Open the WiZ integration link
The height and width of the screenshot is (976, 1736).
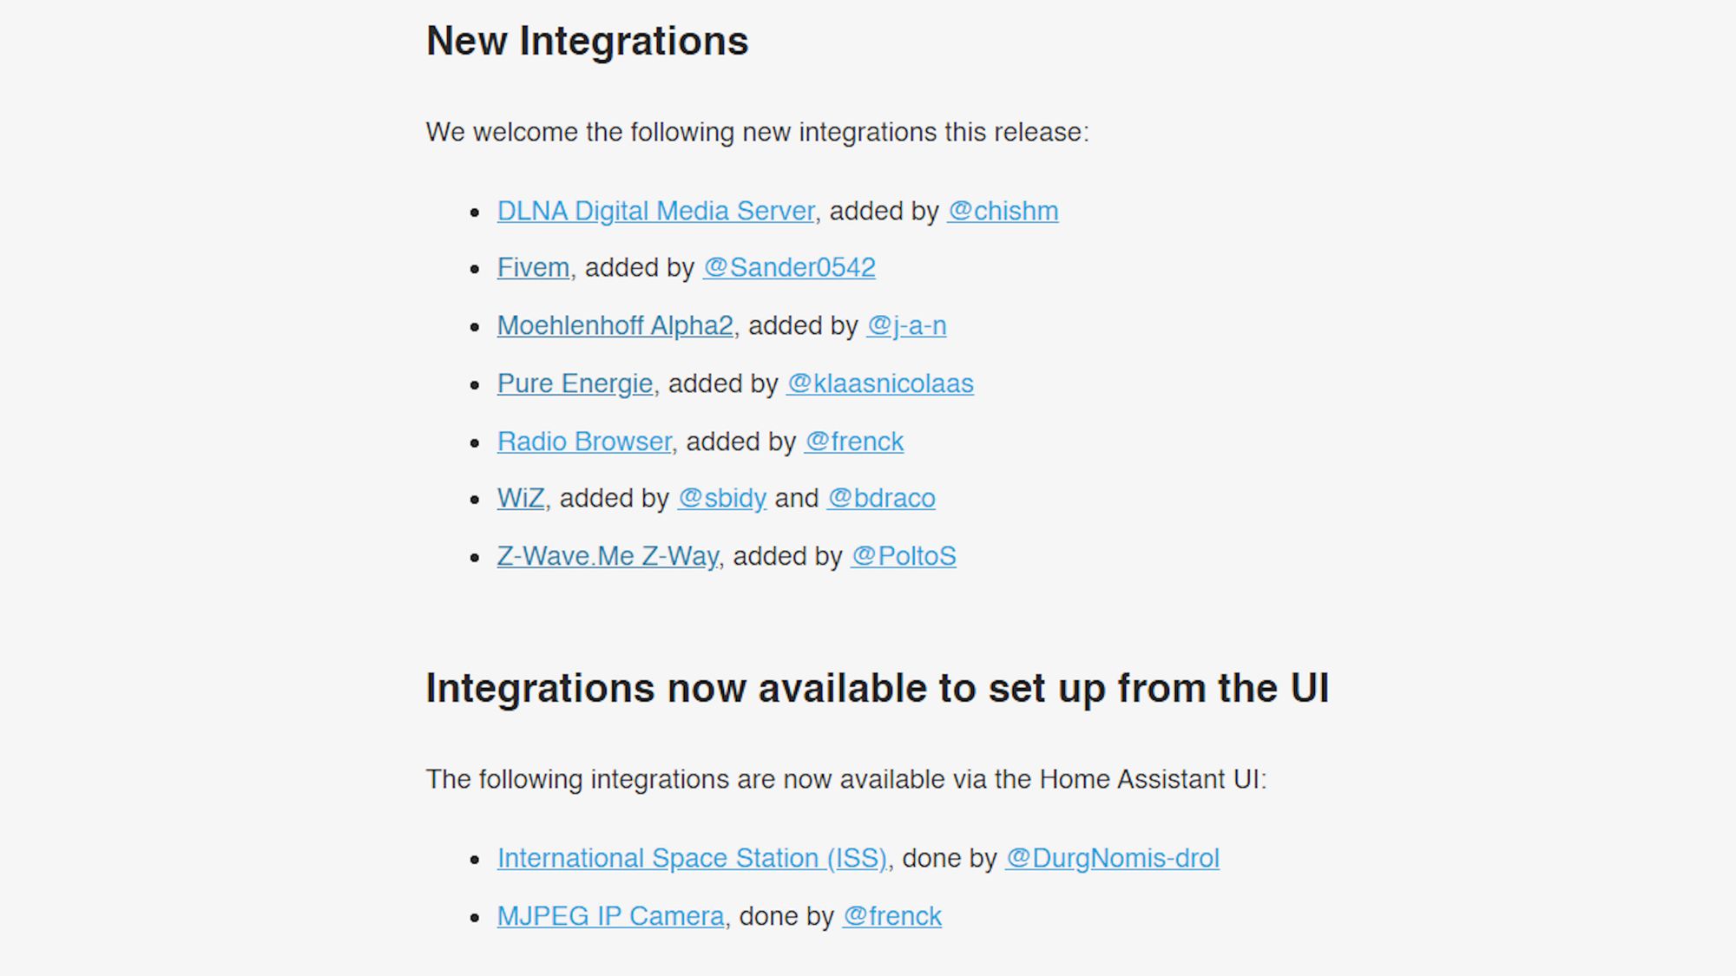tap(521, 498)
